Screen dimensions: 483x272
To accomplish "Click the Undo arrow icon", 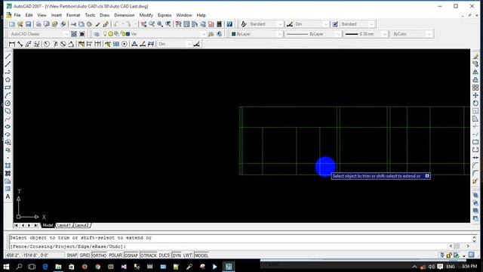I will pyautogui.click(x=116, y=24).
